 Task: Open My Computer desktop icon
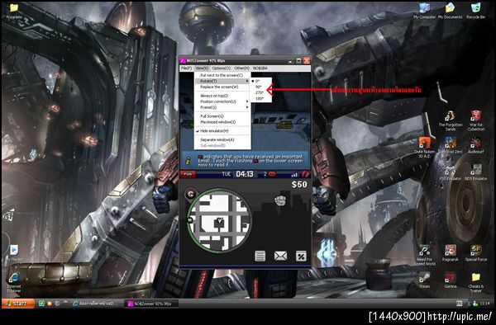point(424,11)
